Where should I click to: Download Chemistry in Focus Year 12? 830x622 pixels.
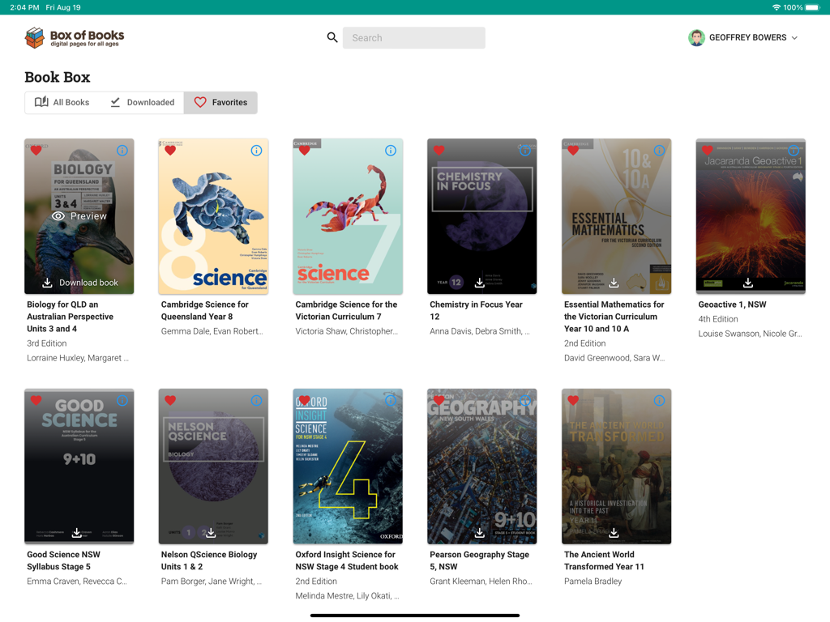(x=480, y=282)
